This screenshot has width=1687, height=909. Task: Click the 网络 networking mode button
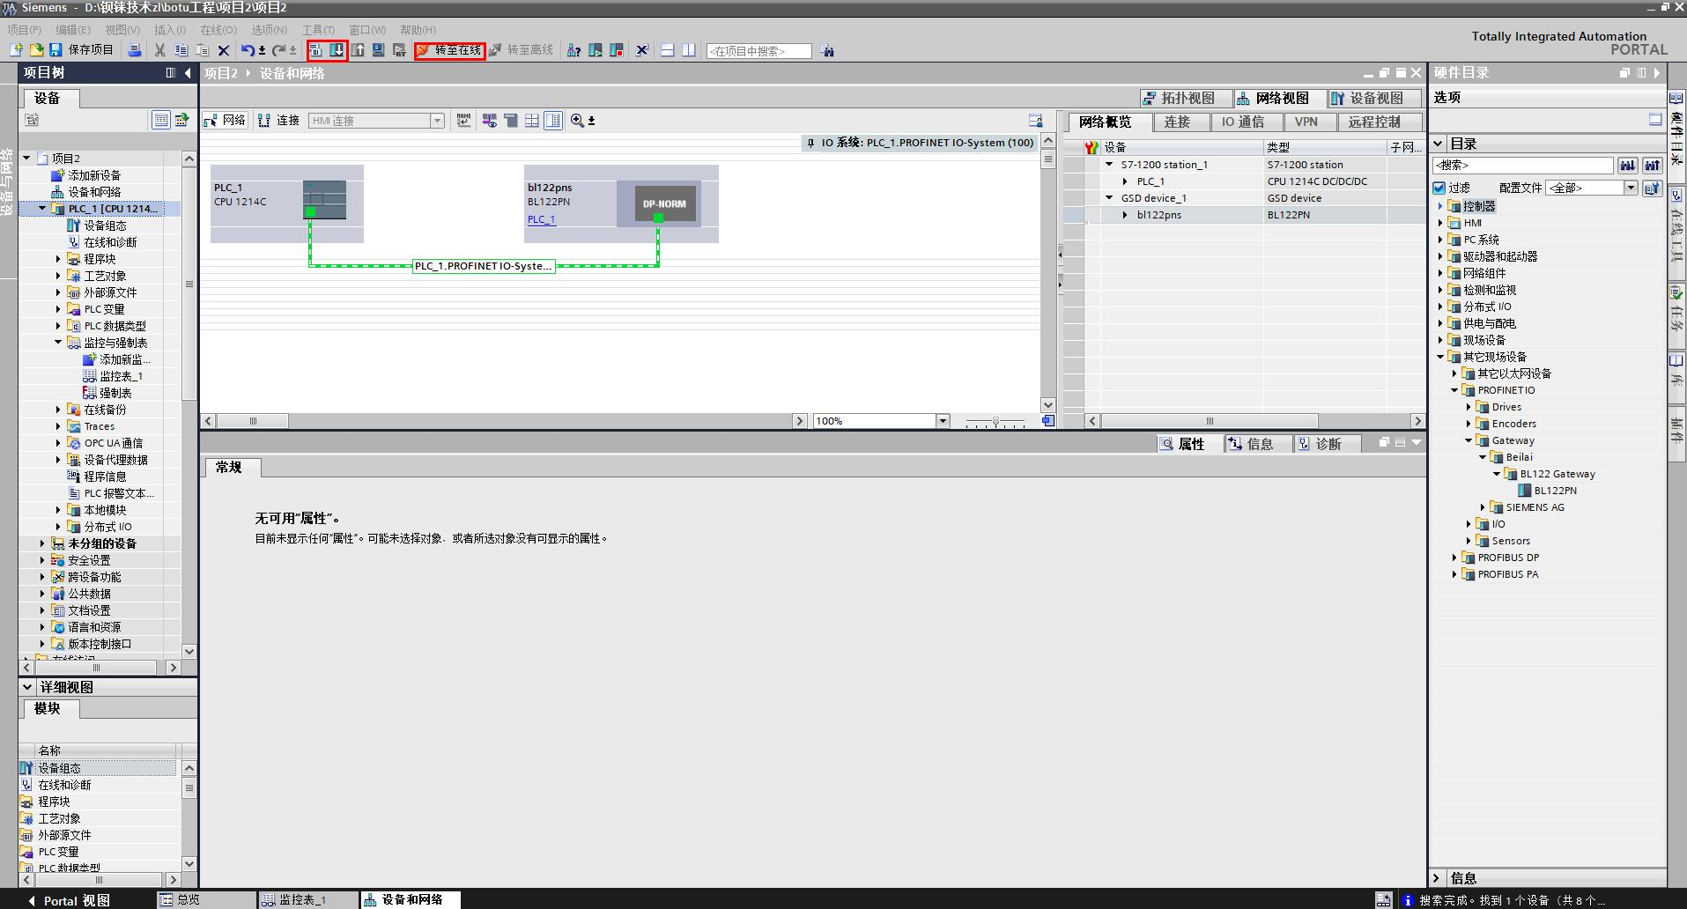[x=225, y=120]
